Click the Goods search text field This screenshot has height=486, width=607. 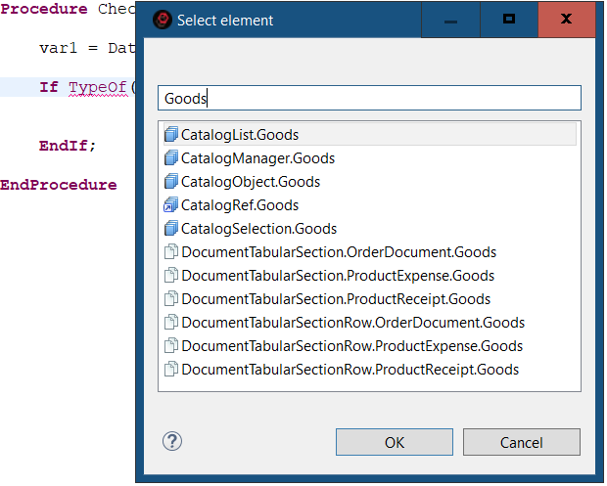370,98
